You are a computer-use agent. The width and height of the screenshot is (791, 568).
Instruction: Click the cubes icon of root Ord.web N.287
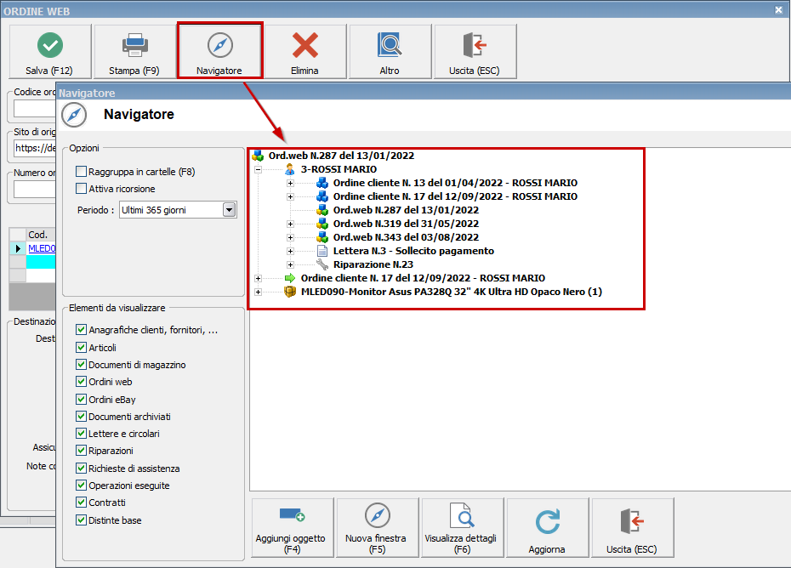pos(258,156)
